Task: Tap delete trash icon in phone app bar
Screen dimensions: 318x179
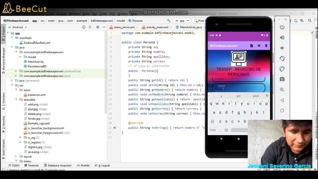Action: coord(266,46)
